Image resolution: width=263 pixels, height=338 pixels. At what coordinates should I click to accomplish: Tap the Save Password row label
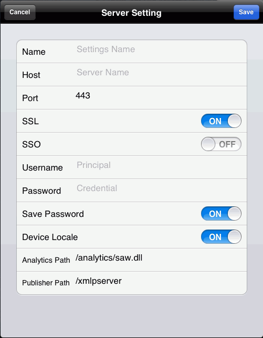click(x=53, y=214)
